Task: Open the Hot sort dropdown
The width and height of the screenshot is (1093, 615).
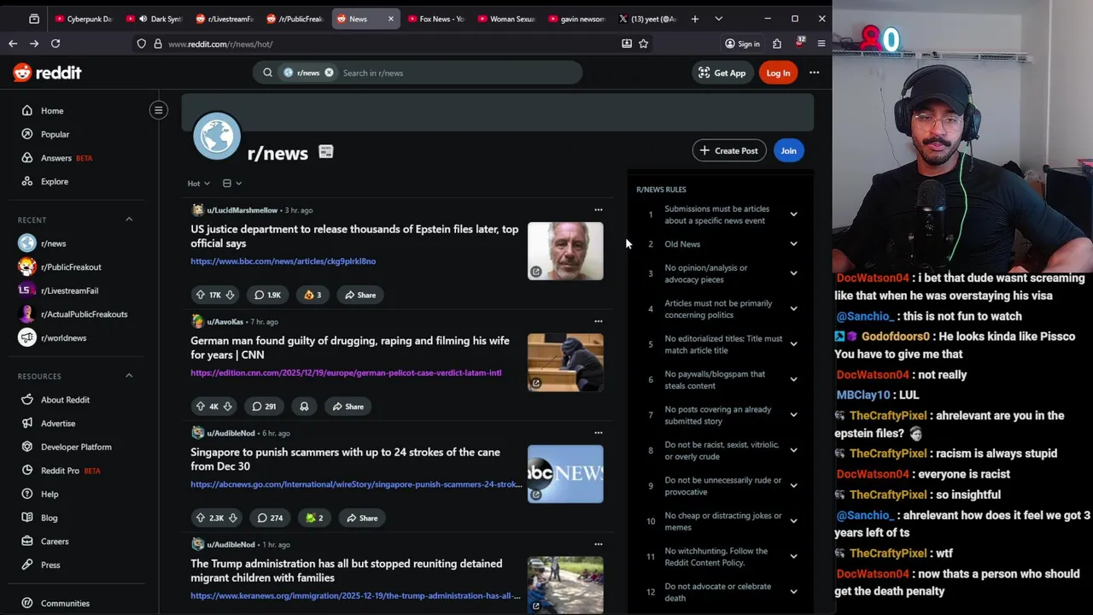Action: pos(198,184)
